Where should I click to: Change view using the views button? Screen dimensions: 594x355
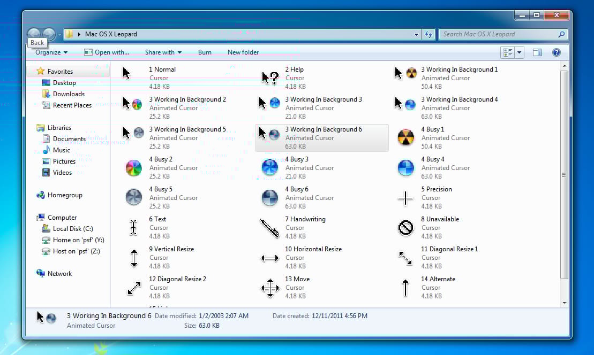(x=508, y=52)
